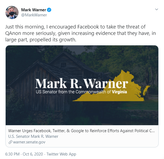Open Mark Warner's profile avatar photo
This screenshot has width=164, height=159.
pyautogui.click(x=12, y=12)
